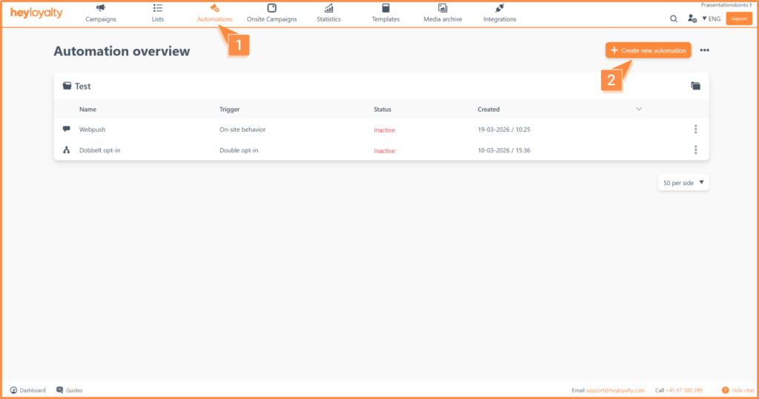Screen dimensions: 759x399
Task: Open more options ellipsis beside Create button
Action: 704,50
